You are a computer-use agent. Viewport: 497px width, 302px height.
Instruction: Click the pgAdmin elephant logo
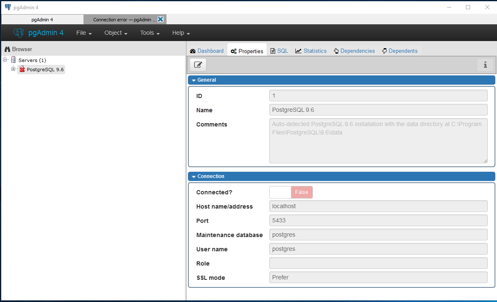[18, 33]
